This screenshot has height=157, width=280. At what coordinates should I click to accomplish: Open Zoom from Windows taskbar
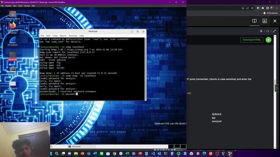185,154
